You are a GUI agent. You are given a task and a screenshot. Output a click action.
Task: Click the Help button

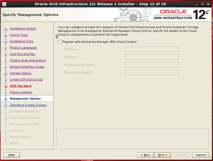12,155
